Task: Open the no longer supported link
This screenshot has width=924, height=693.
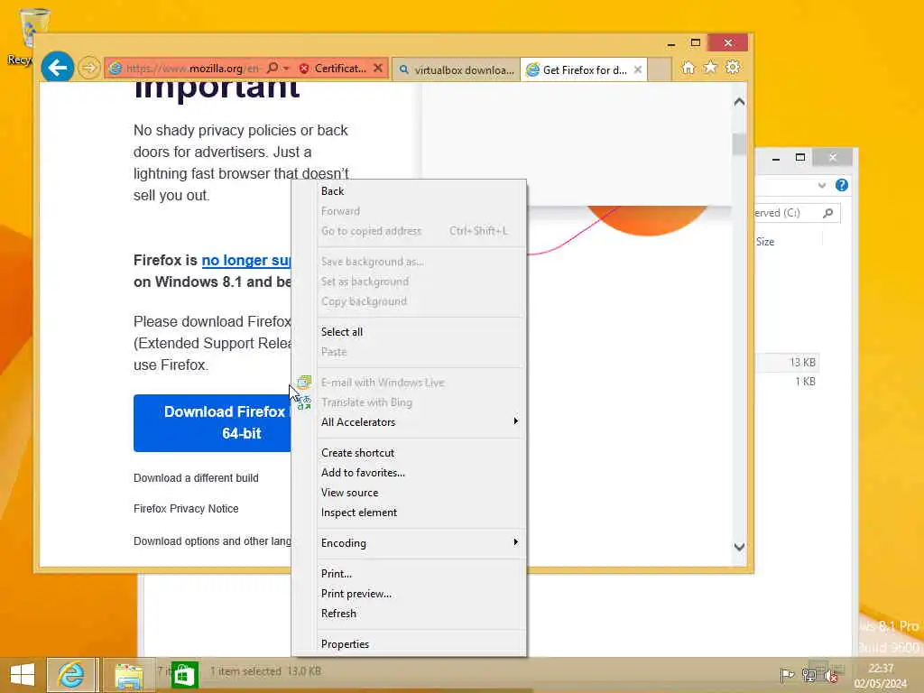Action: [246, 261]
